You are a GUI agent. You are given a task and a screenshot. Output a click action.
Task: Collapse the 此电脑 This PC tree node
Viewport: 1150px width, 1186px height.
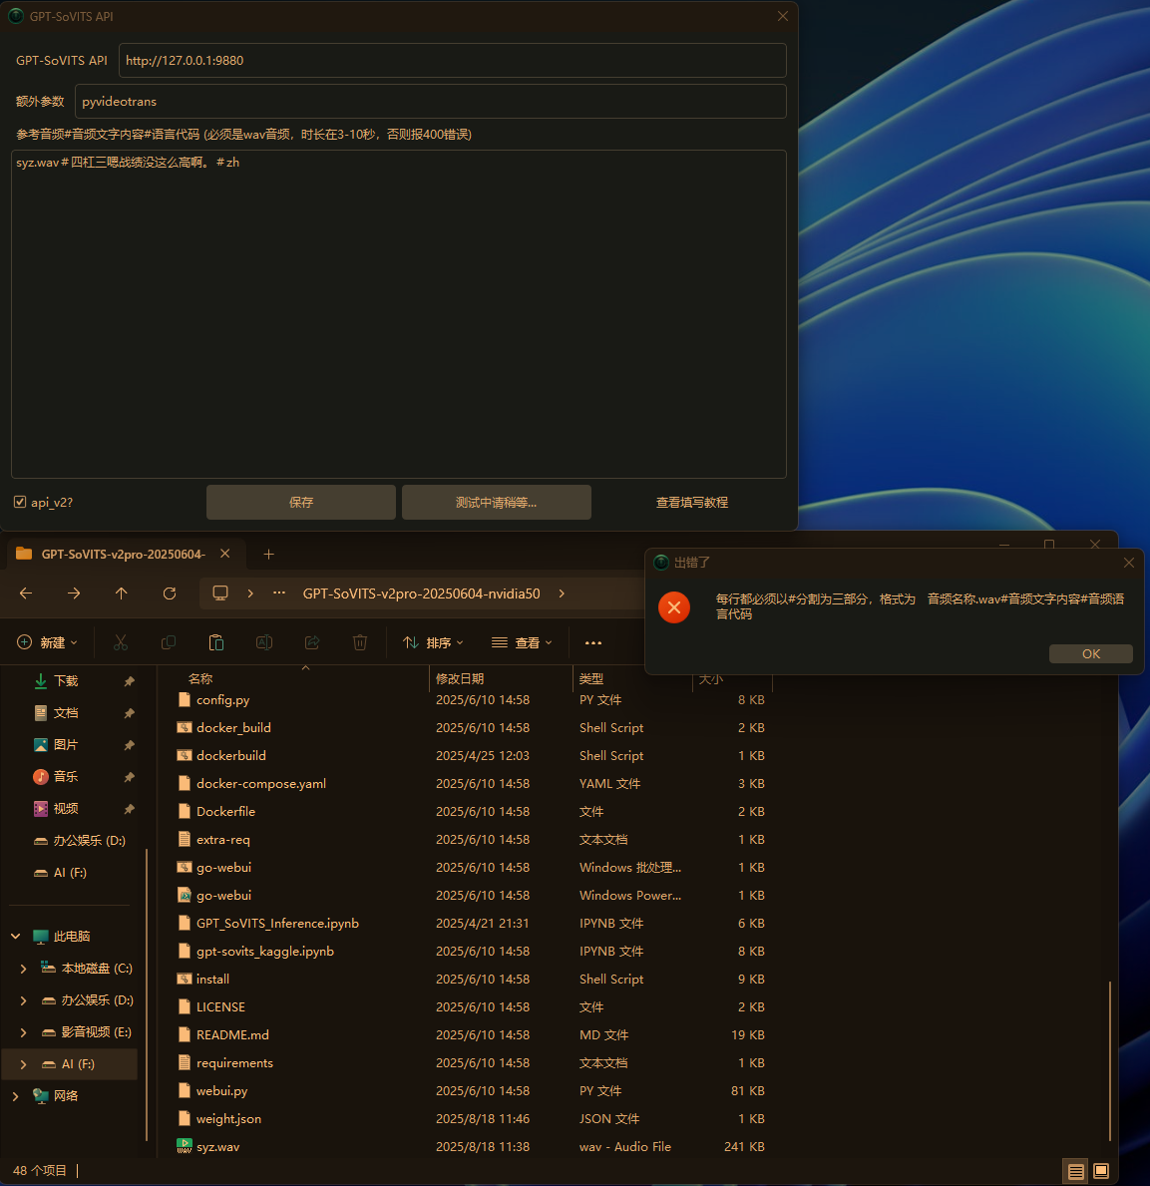[x=16, y=937]
